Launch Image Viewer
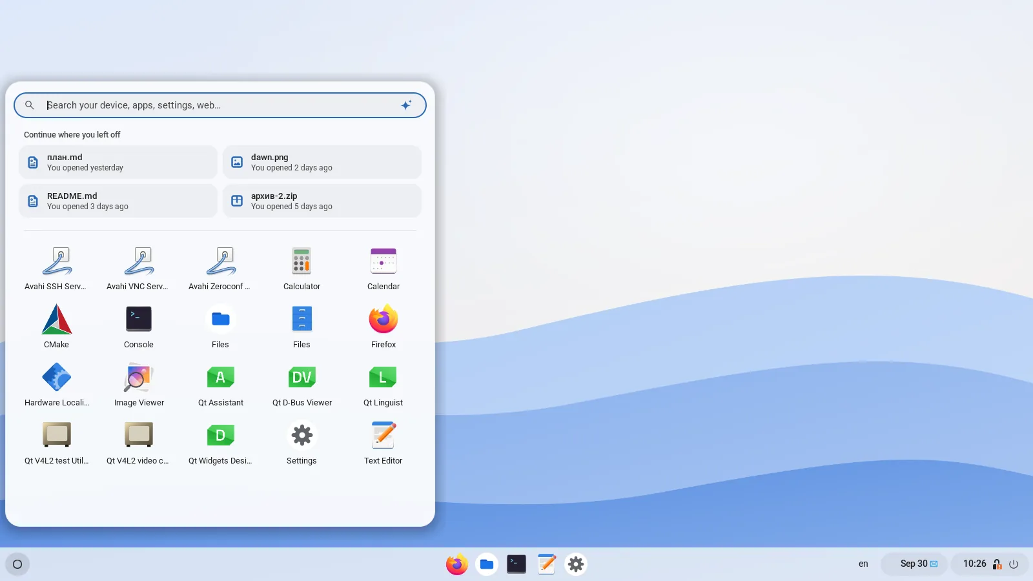The width and height of the screenshot is (1033, 581). [x=139, y=385]
